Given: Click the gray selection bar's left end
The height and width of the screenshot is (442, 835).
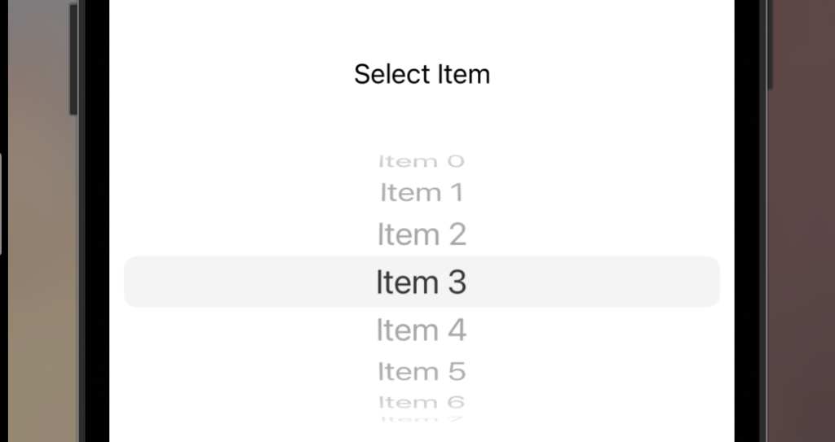Looking at the screenshot, I should pos(139,282).
